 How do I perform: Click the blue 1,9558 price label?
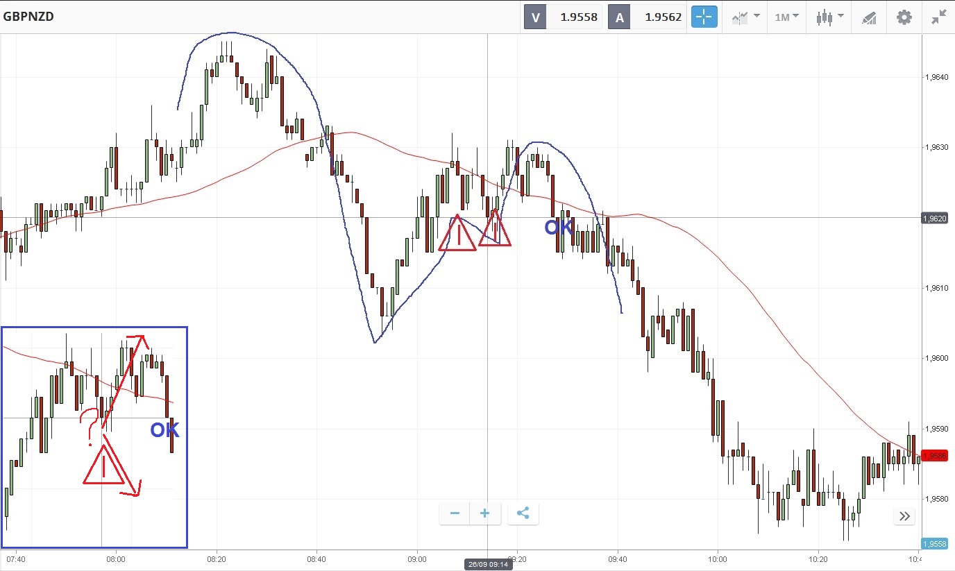(x=936, y=544)
